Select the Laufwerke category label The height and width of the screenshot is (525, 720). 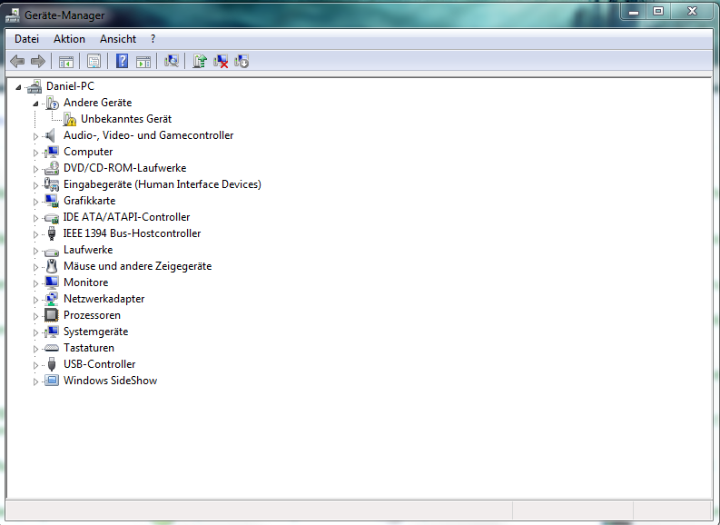point(88,250)
